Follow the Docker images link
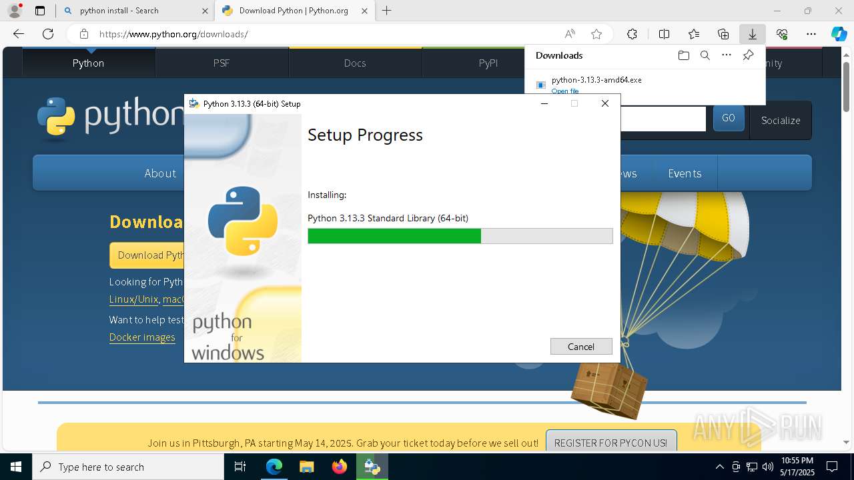854x480 pixels. [142, 337]
